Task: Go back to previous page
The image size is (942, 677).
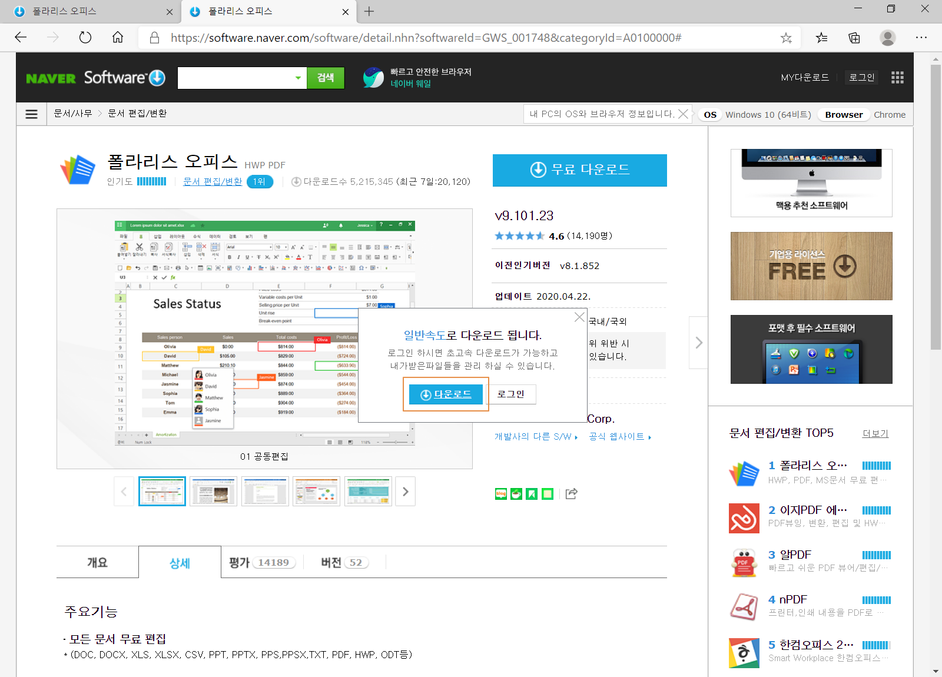Action: point(21,38)
